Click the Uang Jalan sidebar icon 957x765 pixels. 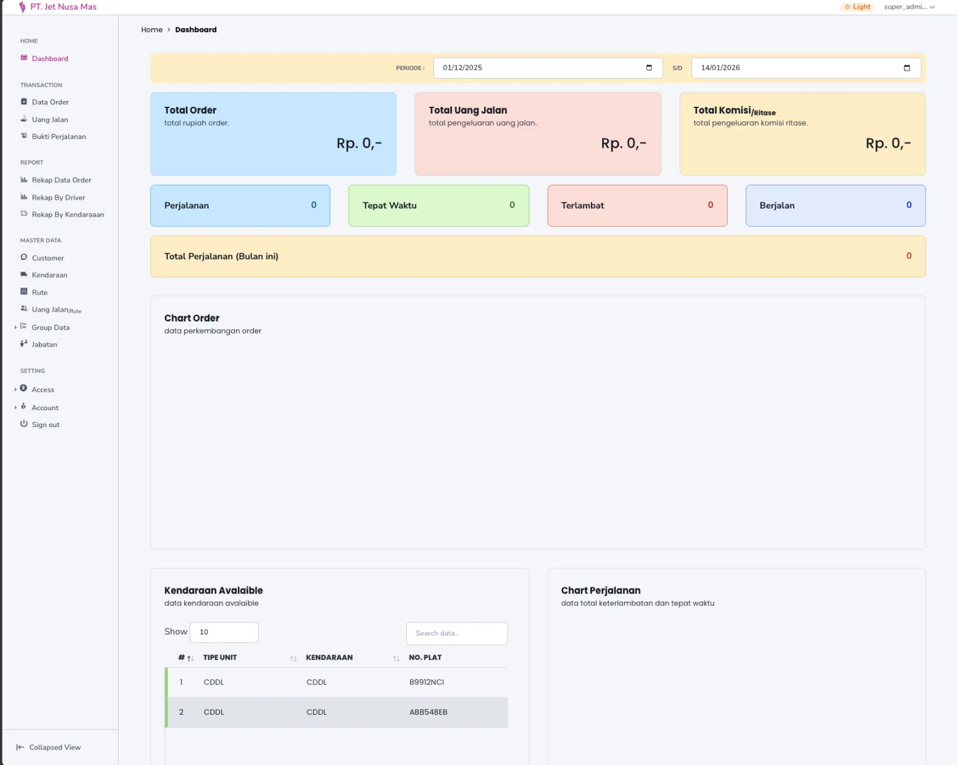(x=24, y=119)
